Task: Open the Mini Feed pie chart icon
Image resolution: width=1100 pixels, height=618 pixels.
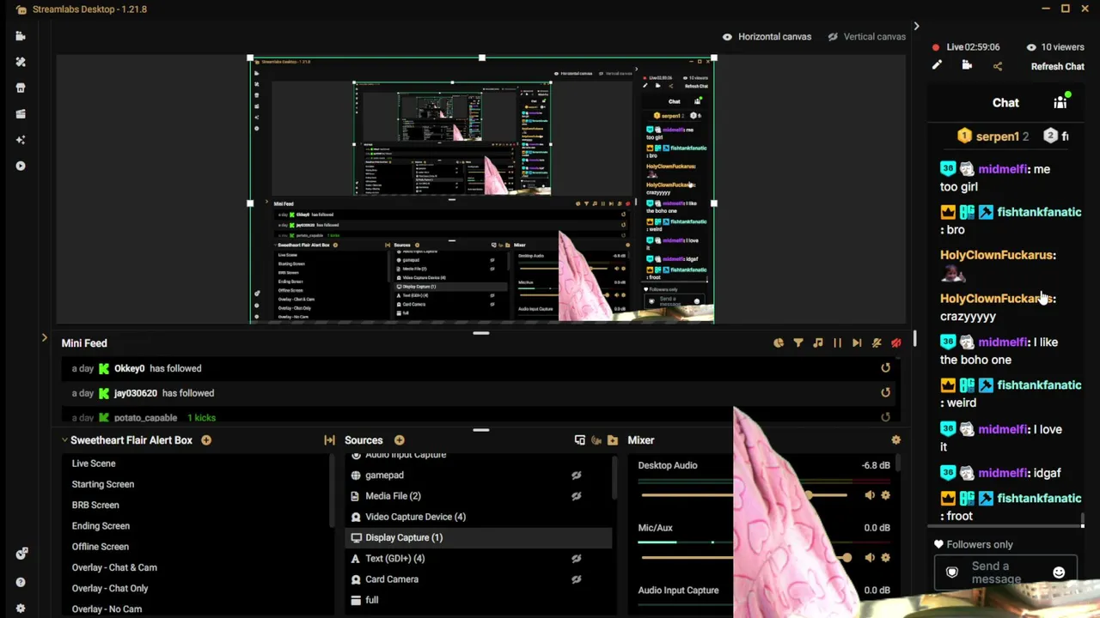Action: point(779,343)
